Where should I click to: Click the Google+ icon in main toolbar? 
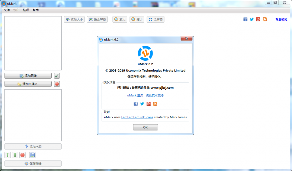258,19
